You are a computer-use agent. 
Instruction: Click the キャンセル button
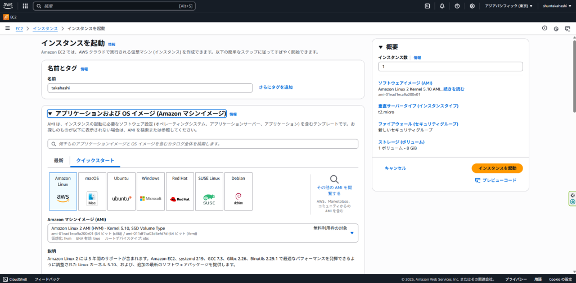coord(395,168)
